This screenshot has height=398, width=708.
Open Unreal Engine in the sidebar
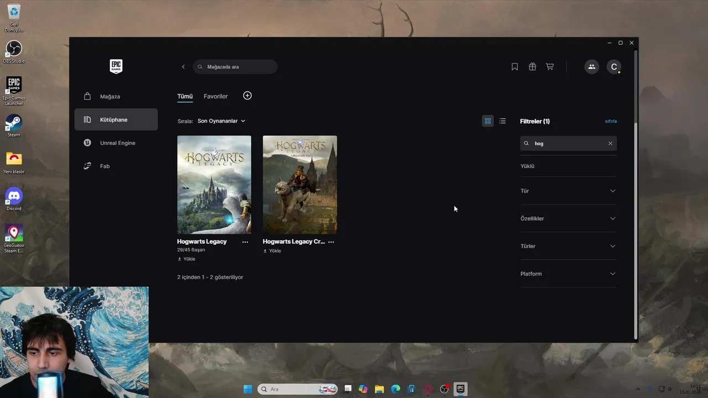coord(116,143)
